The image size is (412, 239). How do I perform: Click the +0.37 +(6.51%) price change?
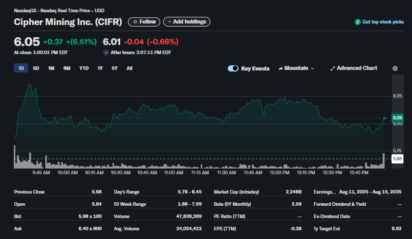[70, 42]
